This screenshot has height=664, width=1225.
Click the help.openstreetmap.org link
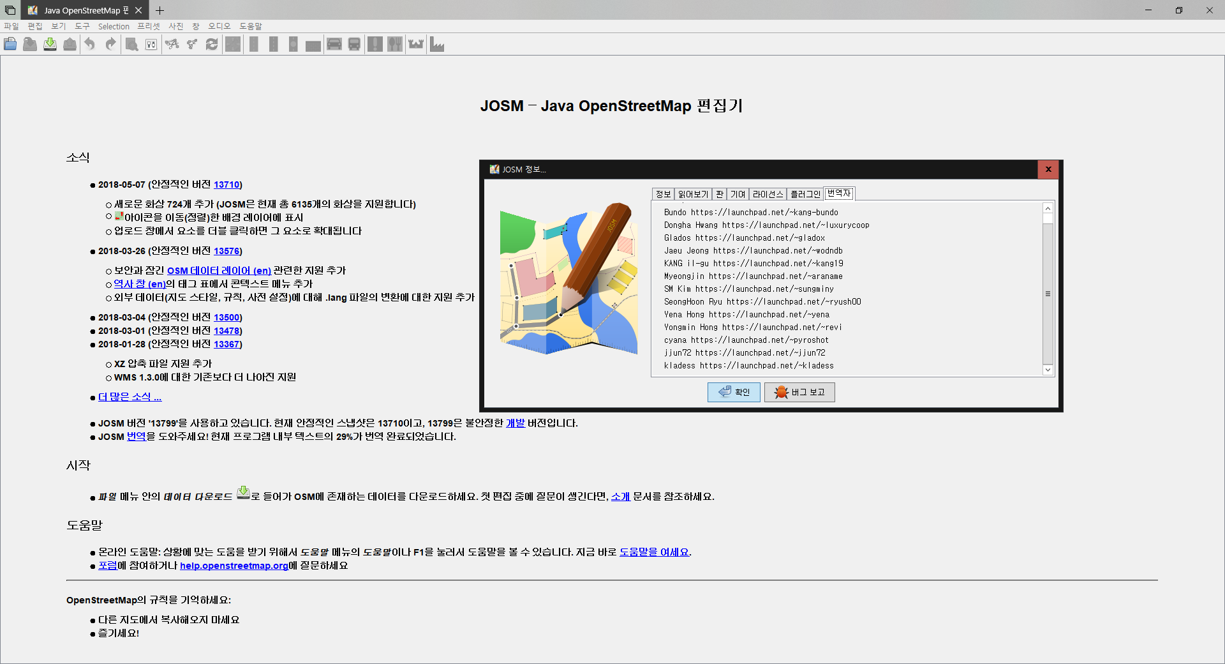tap(234, 566)
